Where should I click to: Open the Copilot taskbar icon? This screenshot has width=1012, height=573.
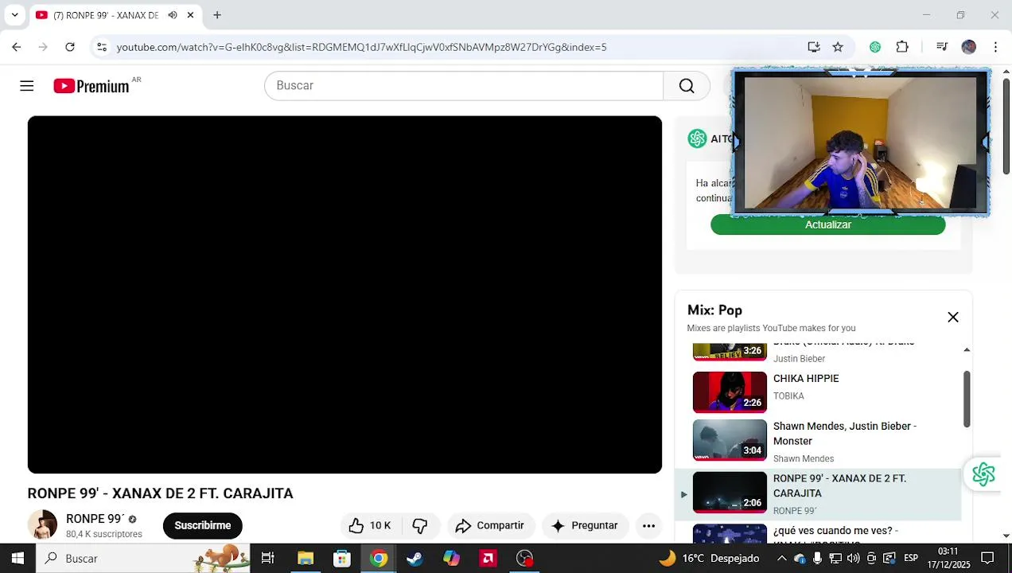(451, 559)
